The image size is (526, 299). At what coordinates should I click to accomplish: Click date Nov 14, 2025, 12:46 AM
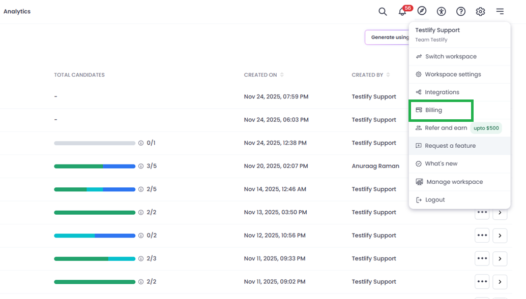(275, 189)
